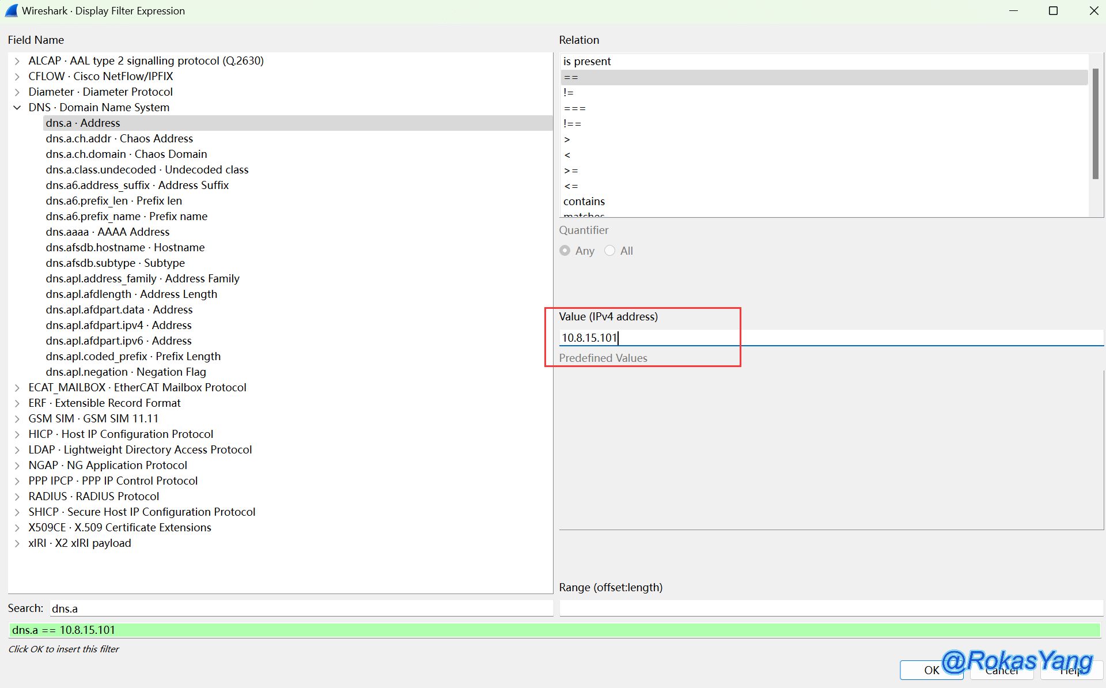Image resolution: width=1106 pixels, height=688 pixels.
Task: Choose the < less-than relation
Action: click(x=824, y=155)
